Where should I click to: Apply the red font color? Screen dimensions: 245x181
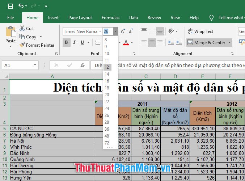pyautogui.click(x=126, y=42)
